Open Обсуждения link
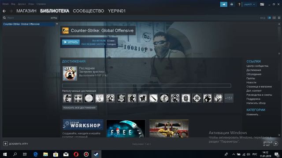This screenshot has height=158, width=282. (x=254, y=74)
